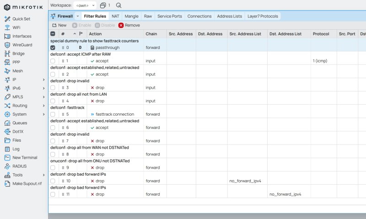Image resolution: width=366 pixels, height=219 pixels.
Task: Click the New rule button
Action: pyautogui.click(x=59, y=25)
